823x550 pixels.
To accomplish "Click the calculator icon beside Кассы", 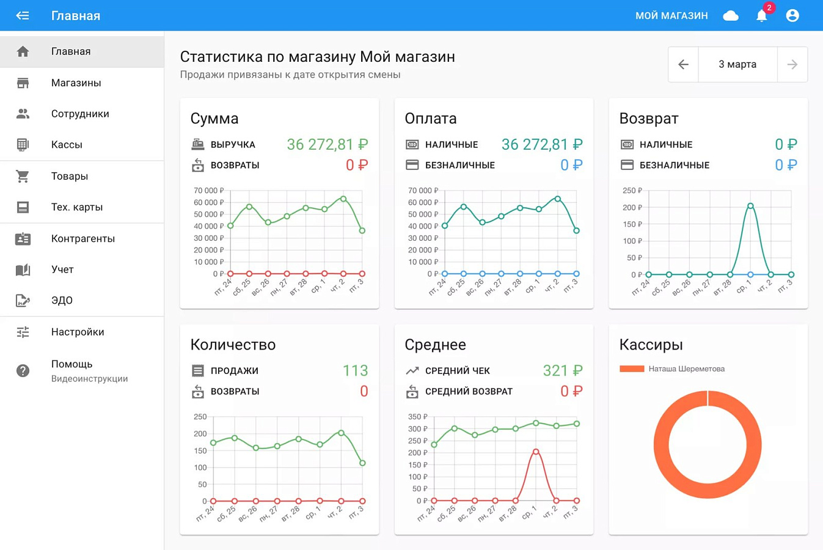I will coord(23,145).
